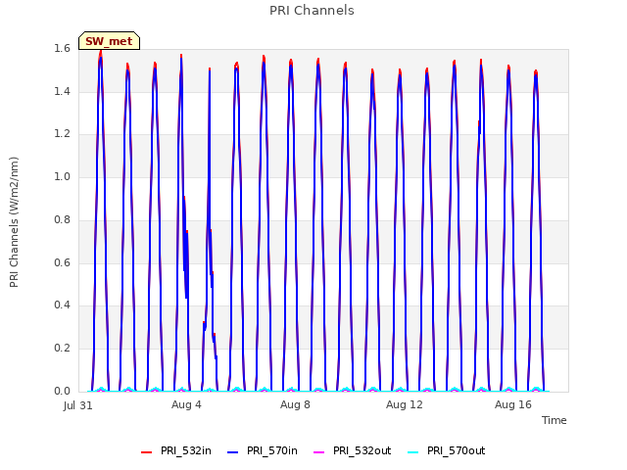Click the 0.2 y-axis tick label
627x470 pixels.
pos(62,349)
